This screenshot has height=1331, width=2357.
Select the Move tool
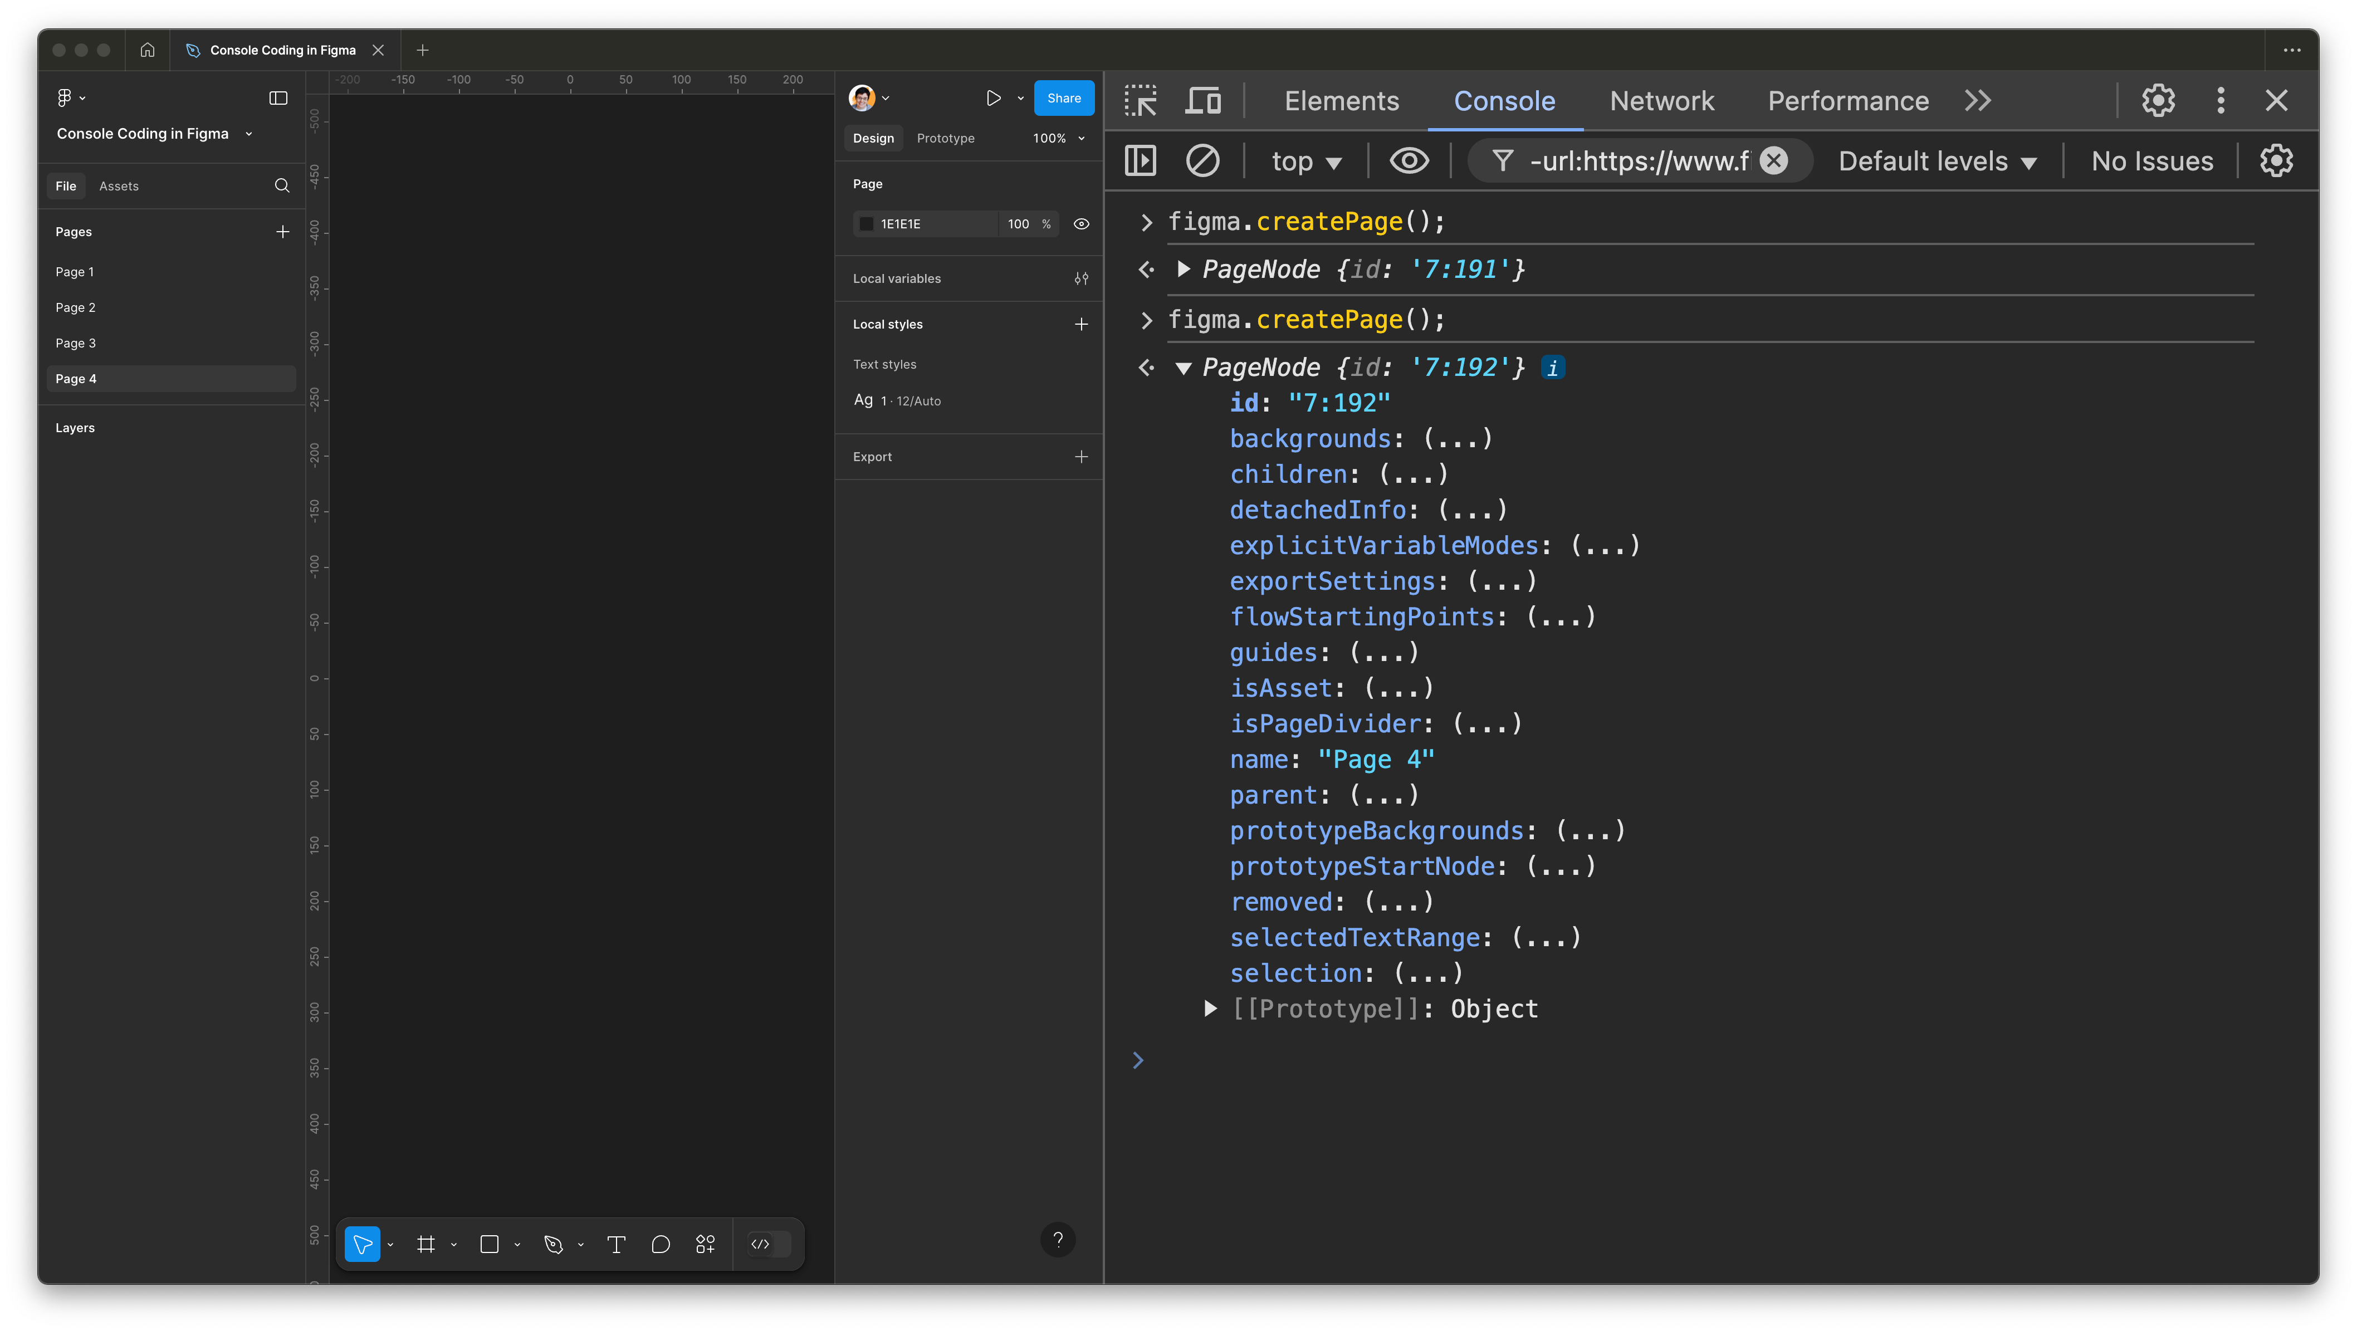[x=363, y=1244]
